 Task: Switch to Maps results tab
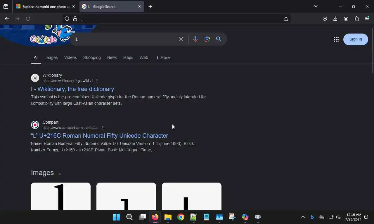[128, 57]
